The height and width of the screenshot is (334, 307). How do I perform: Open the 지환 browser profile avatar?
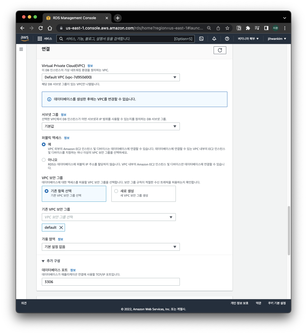(x=275, y=28)
